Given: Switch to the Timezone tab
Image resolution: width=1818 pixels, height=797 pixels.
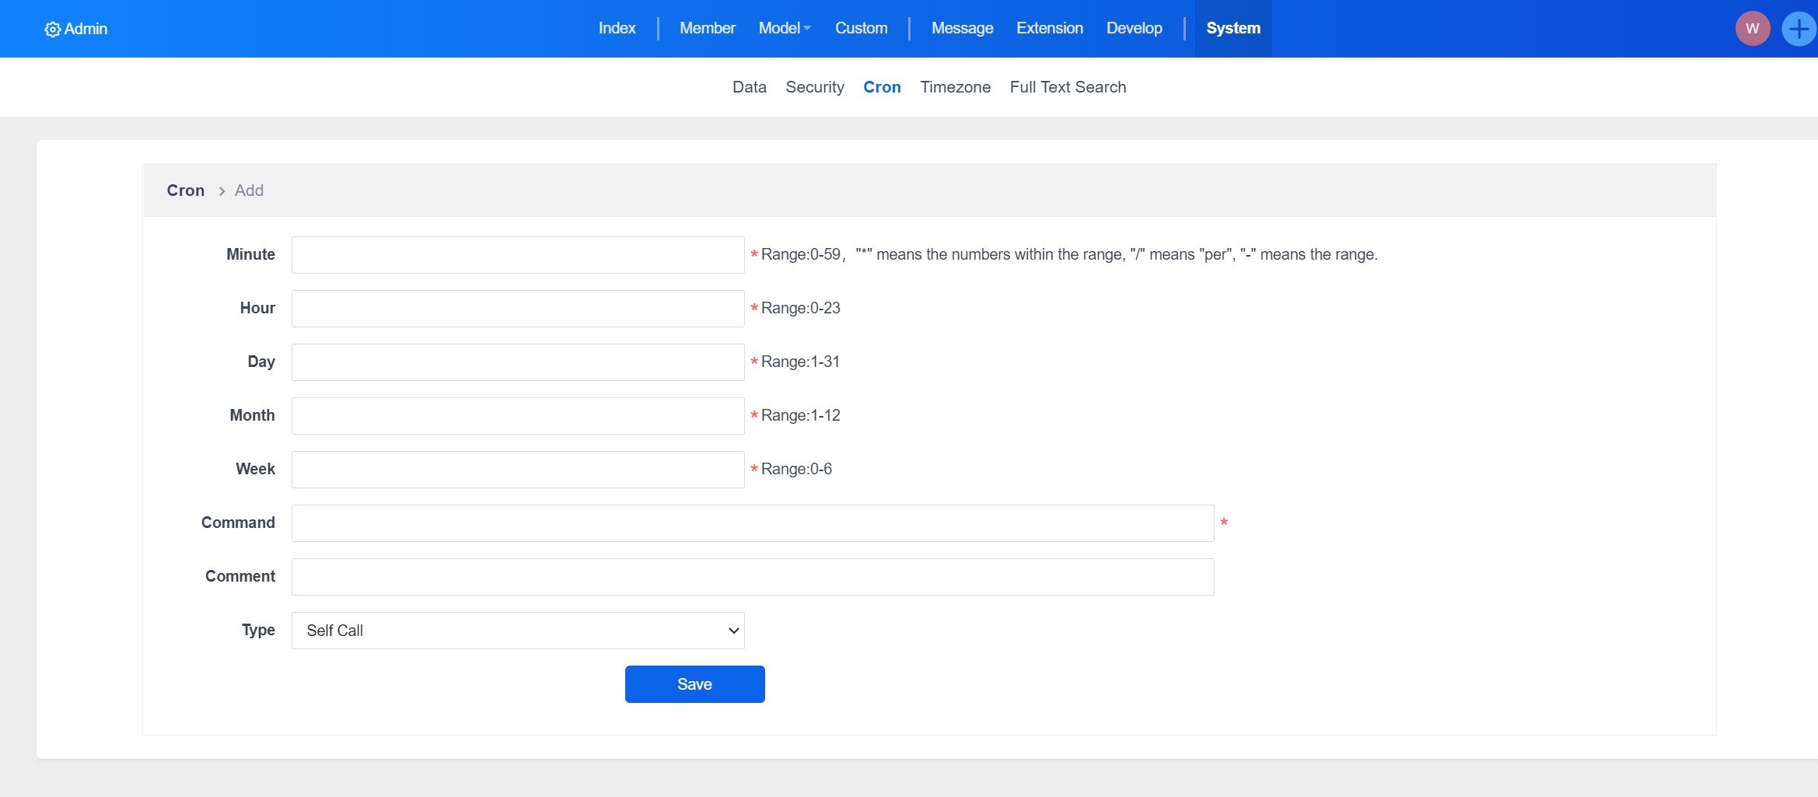Looking at the screenshot, I should 955,87.
